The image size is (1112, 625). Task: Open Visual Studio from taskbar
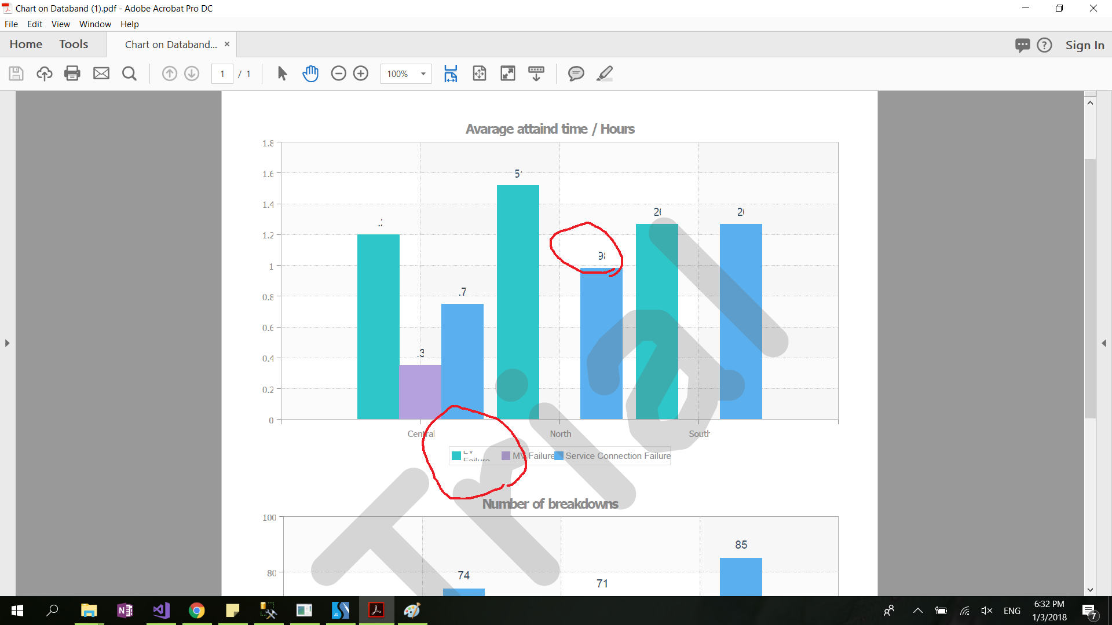tap(161, 611)
